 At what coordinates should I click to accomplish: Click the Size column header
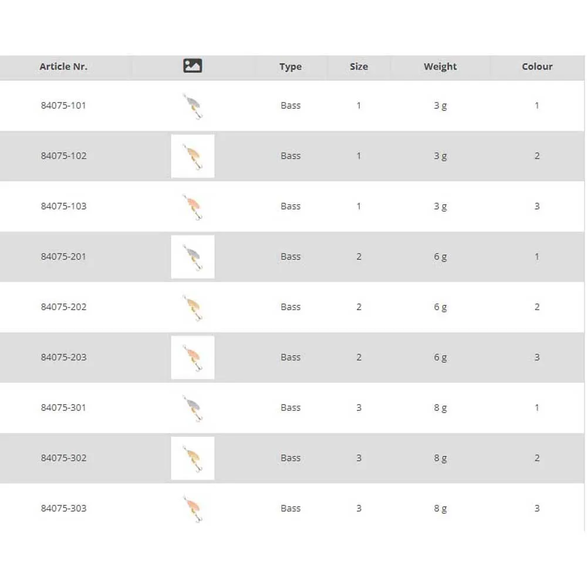pyautogui.click(x=359, y=67)
